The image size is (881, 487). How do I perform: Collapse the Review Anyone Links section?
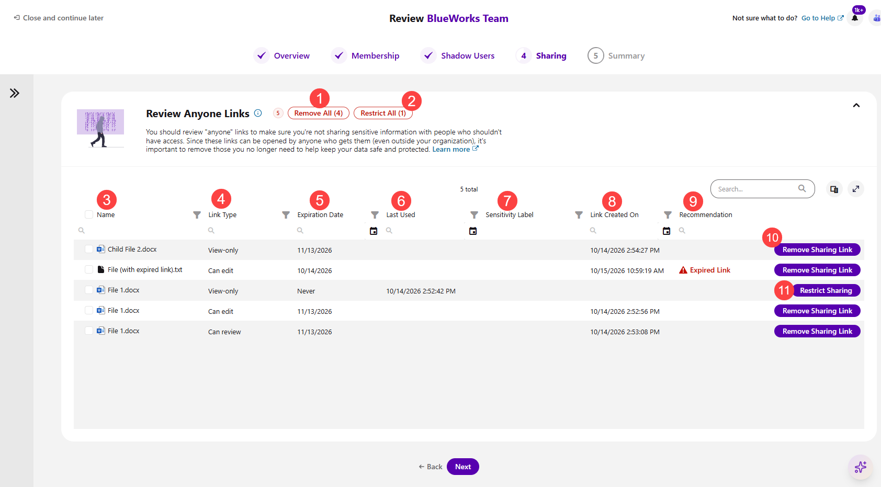[856, 105]
